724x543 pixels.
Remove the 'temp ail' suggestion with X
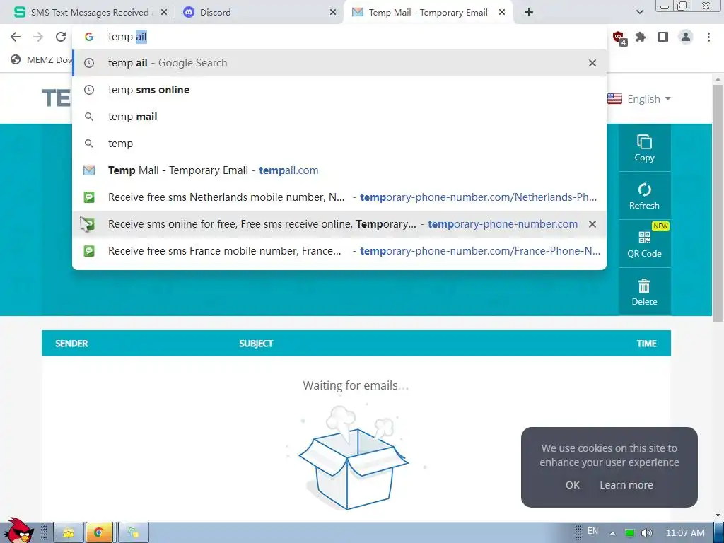[x=592, y=63]
